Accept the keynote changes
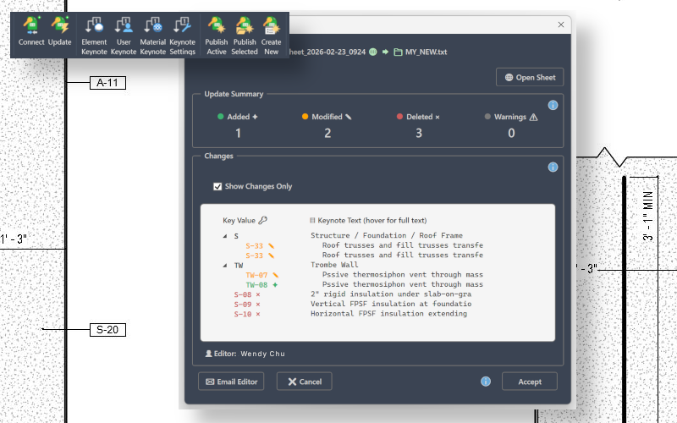This screenshot has height=423, width=677. point(529,382)
